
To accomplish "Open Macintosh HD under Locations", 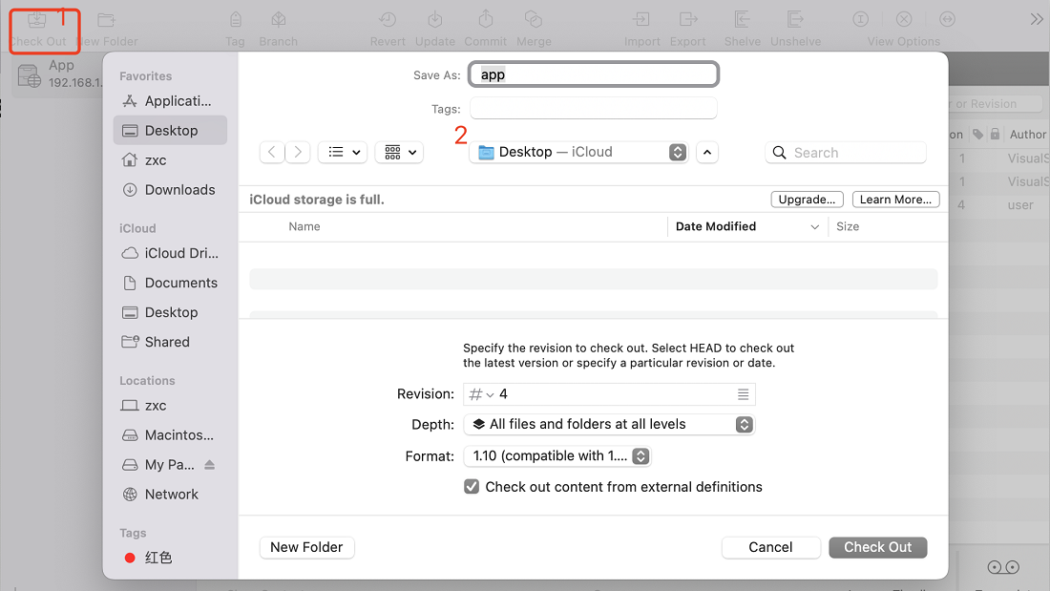I will pyautogui.click(x=170, y=434).
